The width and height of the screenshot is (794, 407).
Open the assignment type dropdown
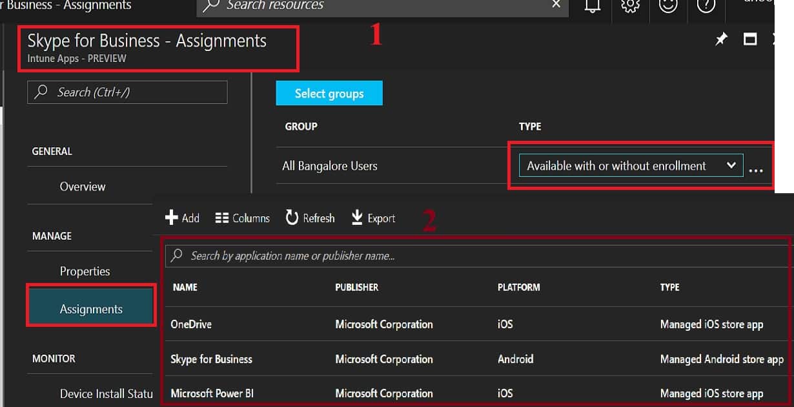pos(631,166)
